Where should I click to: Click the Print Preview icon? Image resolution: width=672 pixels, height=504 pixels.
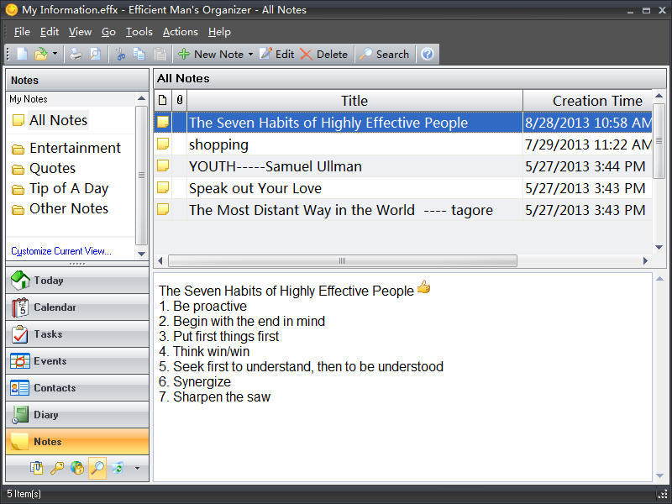95,54
